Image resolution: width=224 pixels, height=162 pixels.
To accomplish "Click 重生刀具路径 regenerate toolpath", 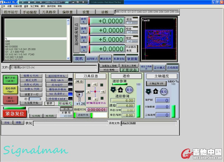I will [146, 68].
